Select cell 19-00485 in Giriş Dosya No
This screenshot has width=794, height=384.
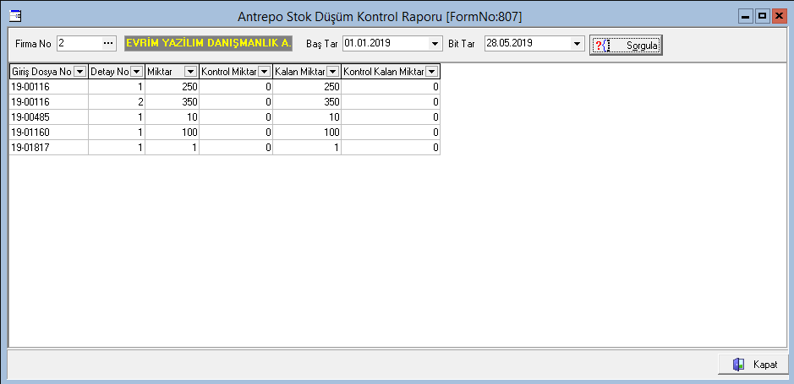click(x=48, y=117)
